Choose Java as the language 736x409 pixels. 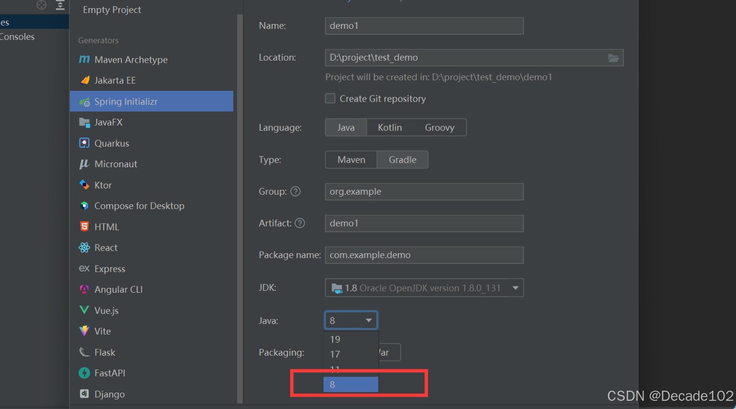(346, 127)
